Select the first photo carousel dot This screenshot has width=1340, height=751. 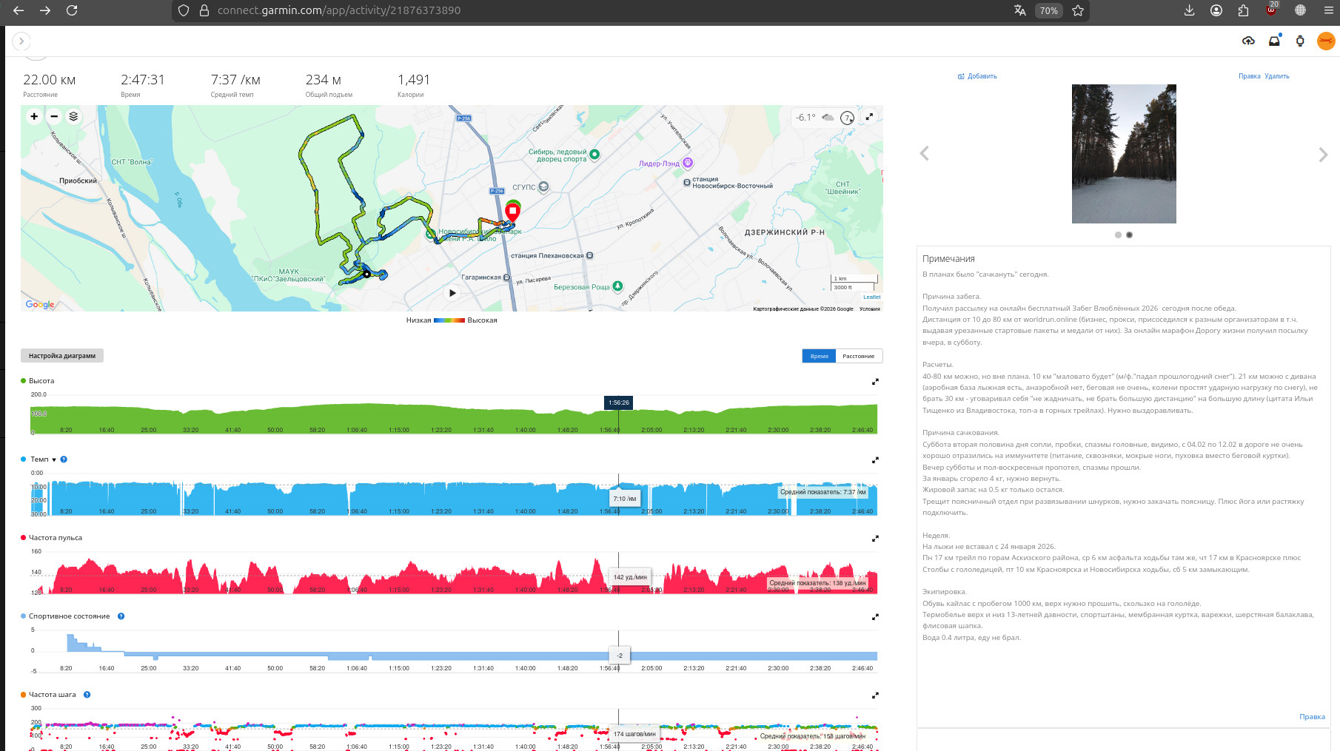point(1118,235)
